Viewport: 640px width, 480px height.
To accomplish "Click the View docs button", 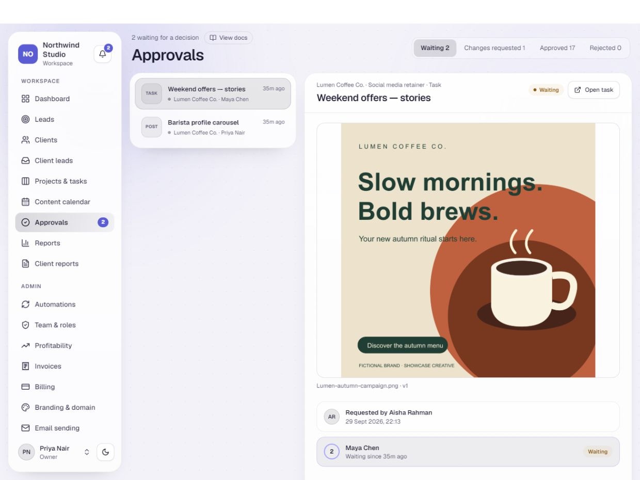I will 229,38.
